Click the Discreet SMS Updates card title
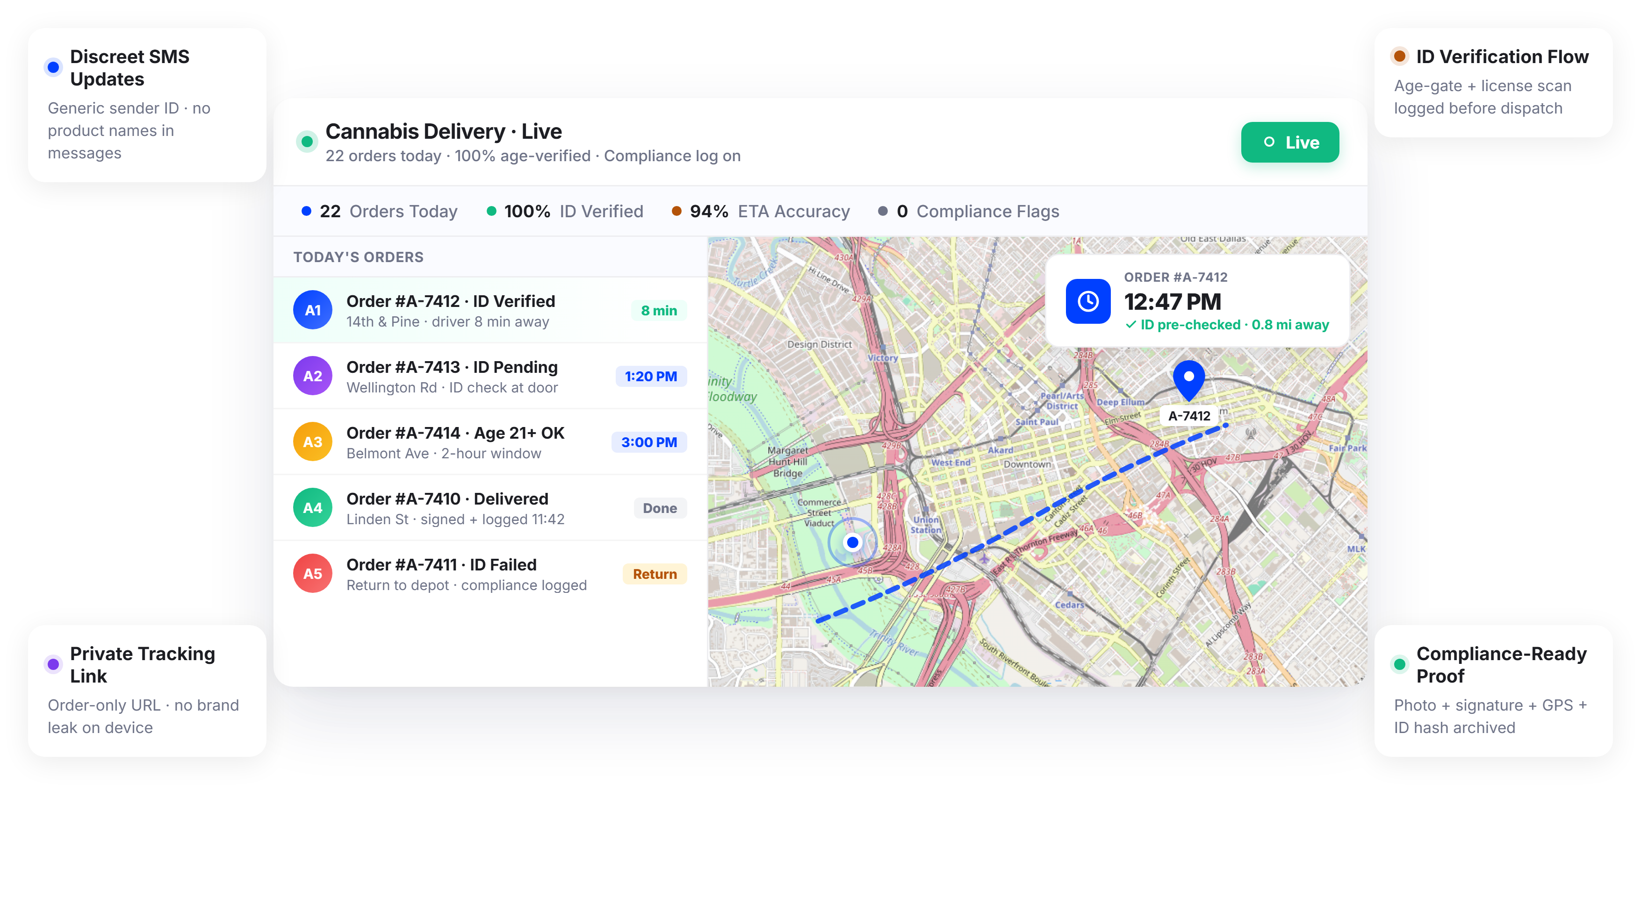Screen dimensions: 1641x897 (x=130, y=67)
